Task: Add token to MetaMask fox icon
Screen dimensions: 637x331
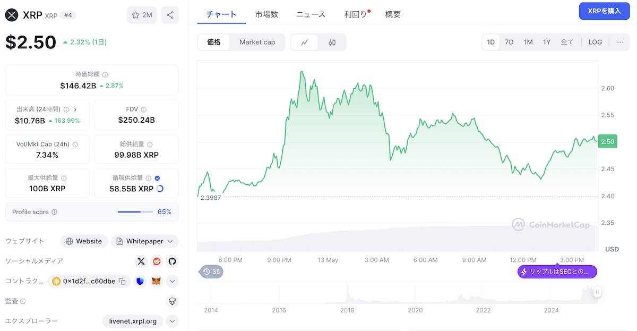Action: pos(156,281)
